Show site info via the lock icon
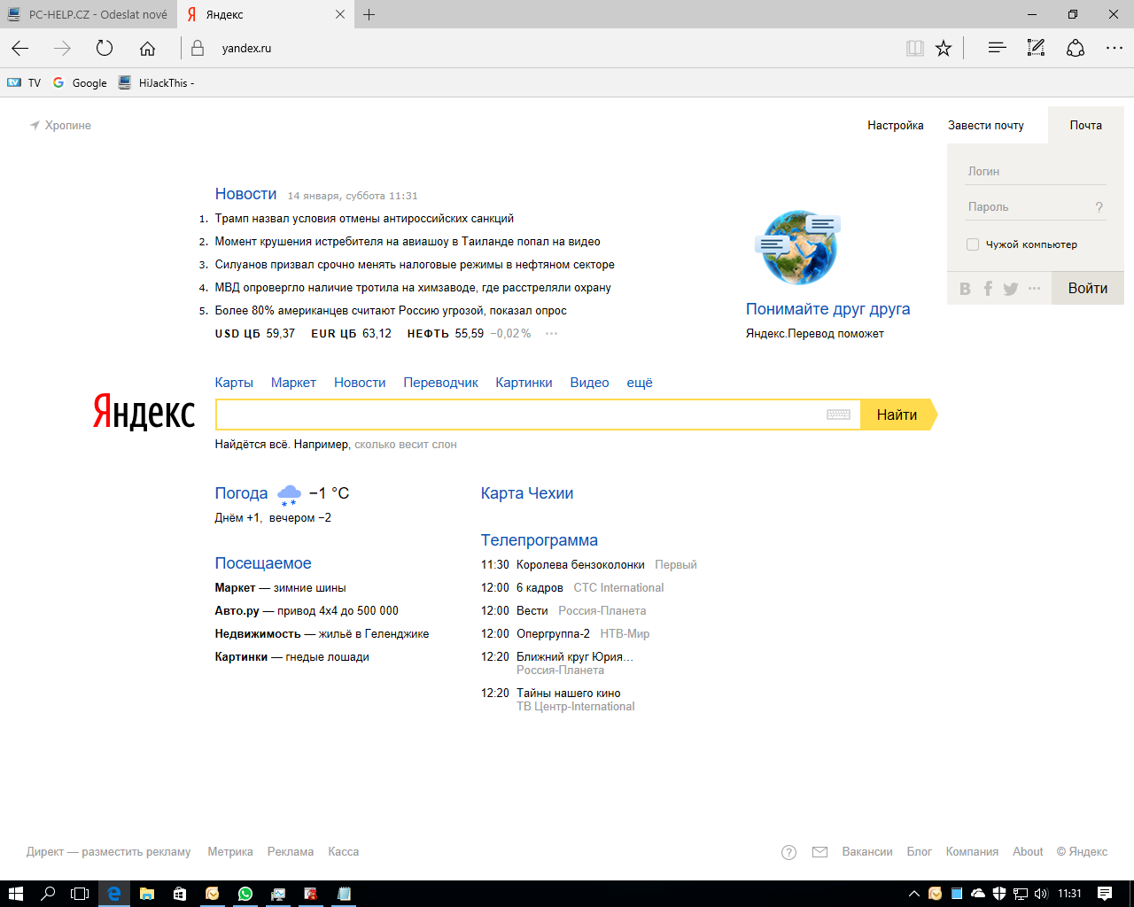 coord(198,48)
